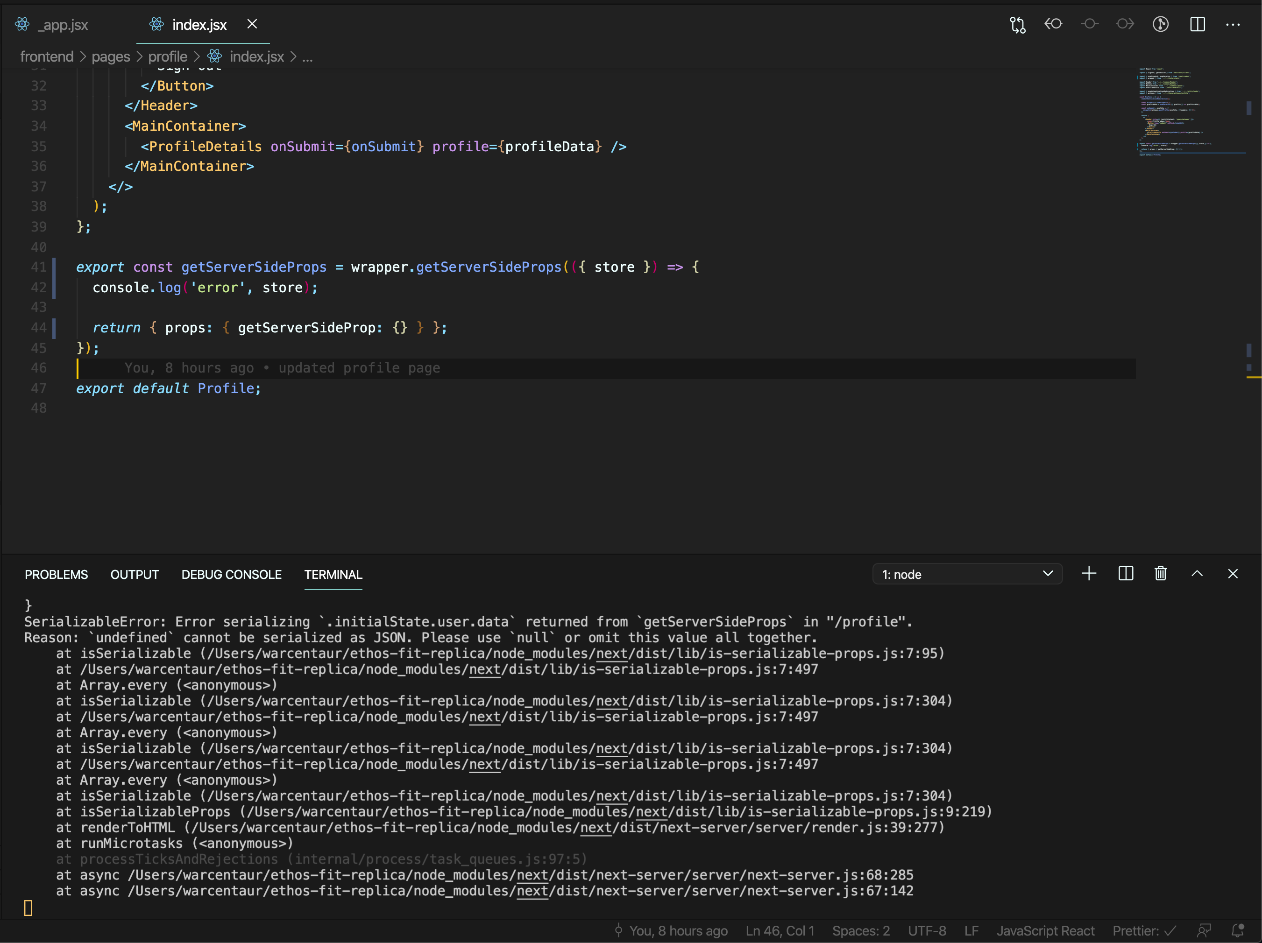The image size is (1262, 943).
Task: Click the renderToHTML stack trace line
Action: point(500,827)
